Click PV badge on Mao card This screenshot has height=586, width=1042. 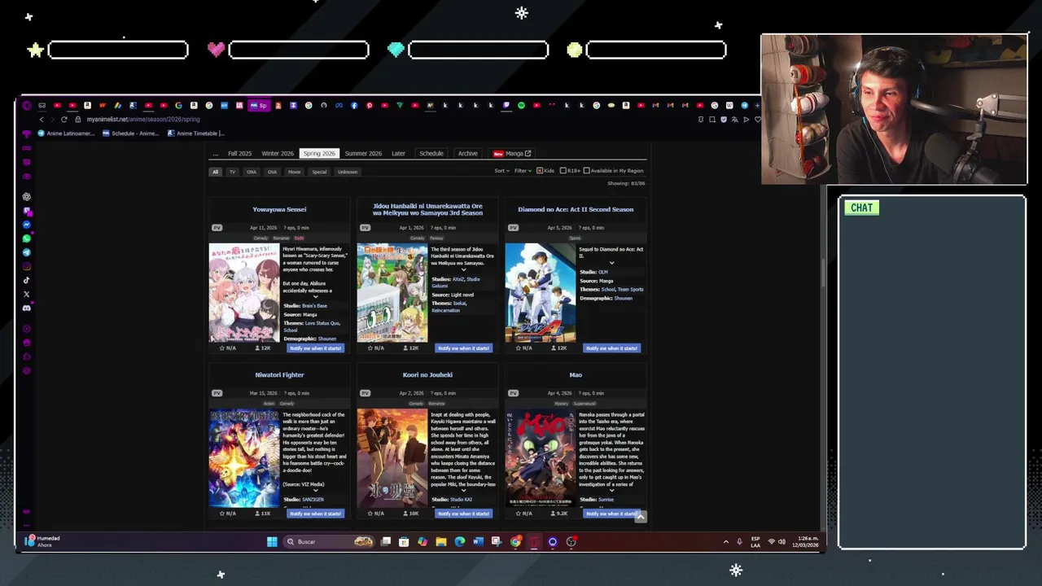[x=513, y=393]
